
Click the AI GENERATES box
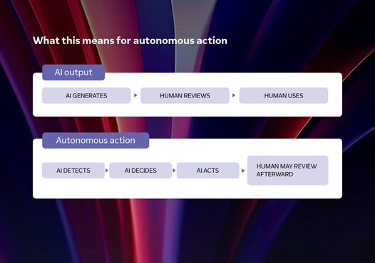click(86, 96)
